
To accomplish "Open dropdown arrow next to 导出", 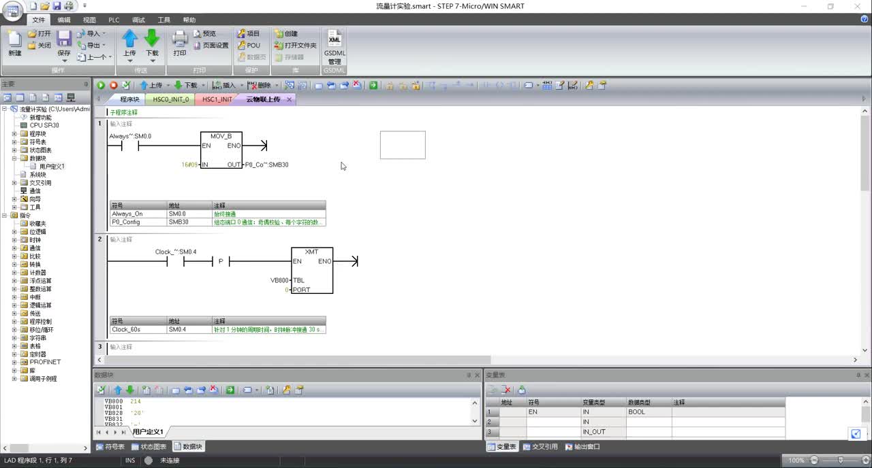I will coord(104,46).
